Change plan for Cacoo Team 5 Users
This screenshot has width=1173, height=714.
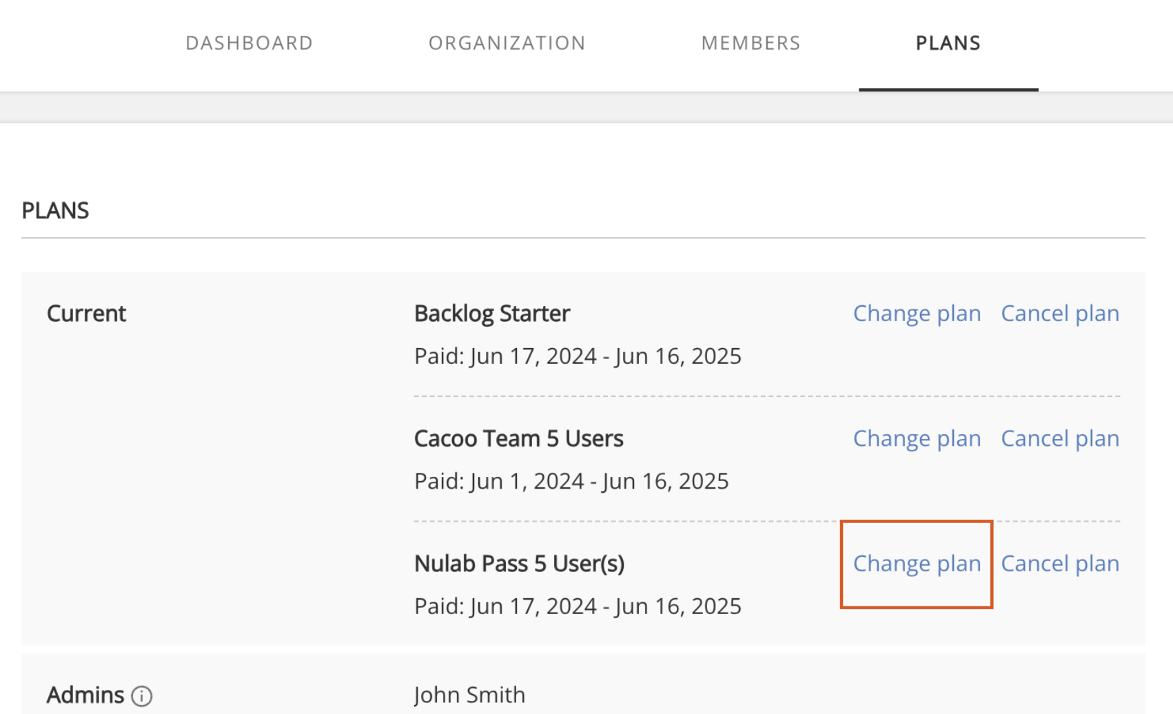pos(917,438)
